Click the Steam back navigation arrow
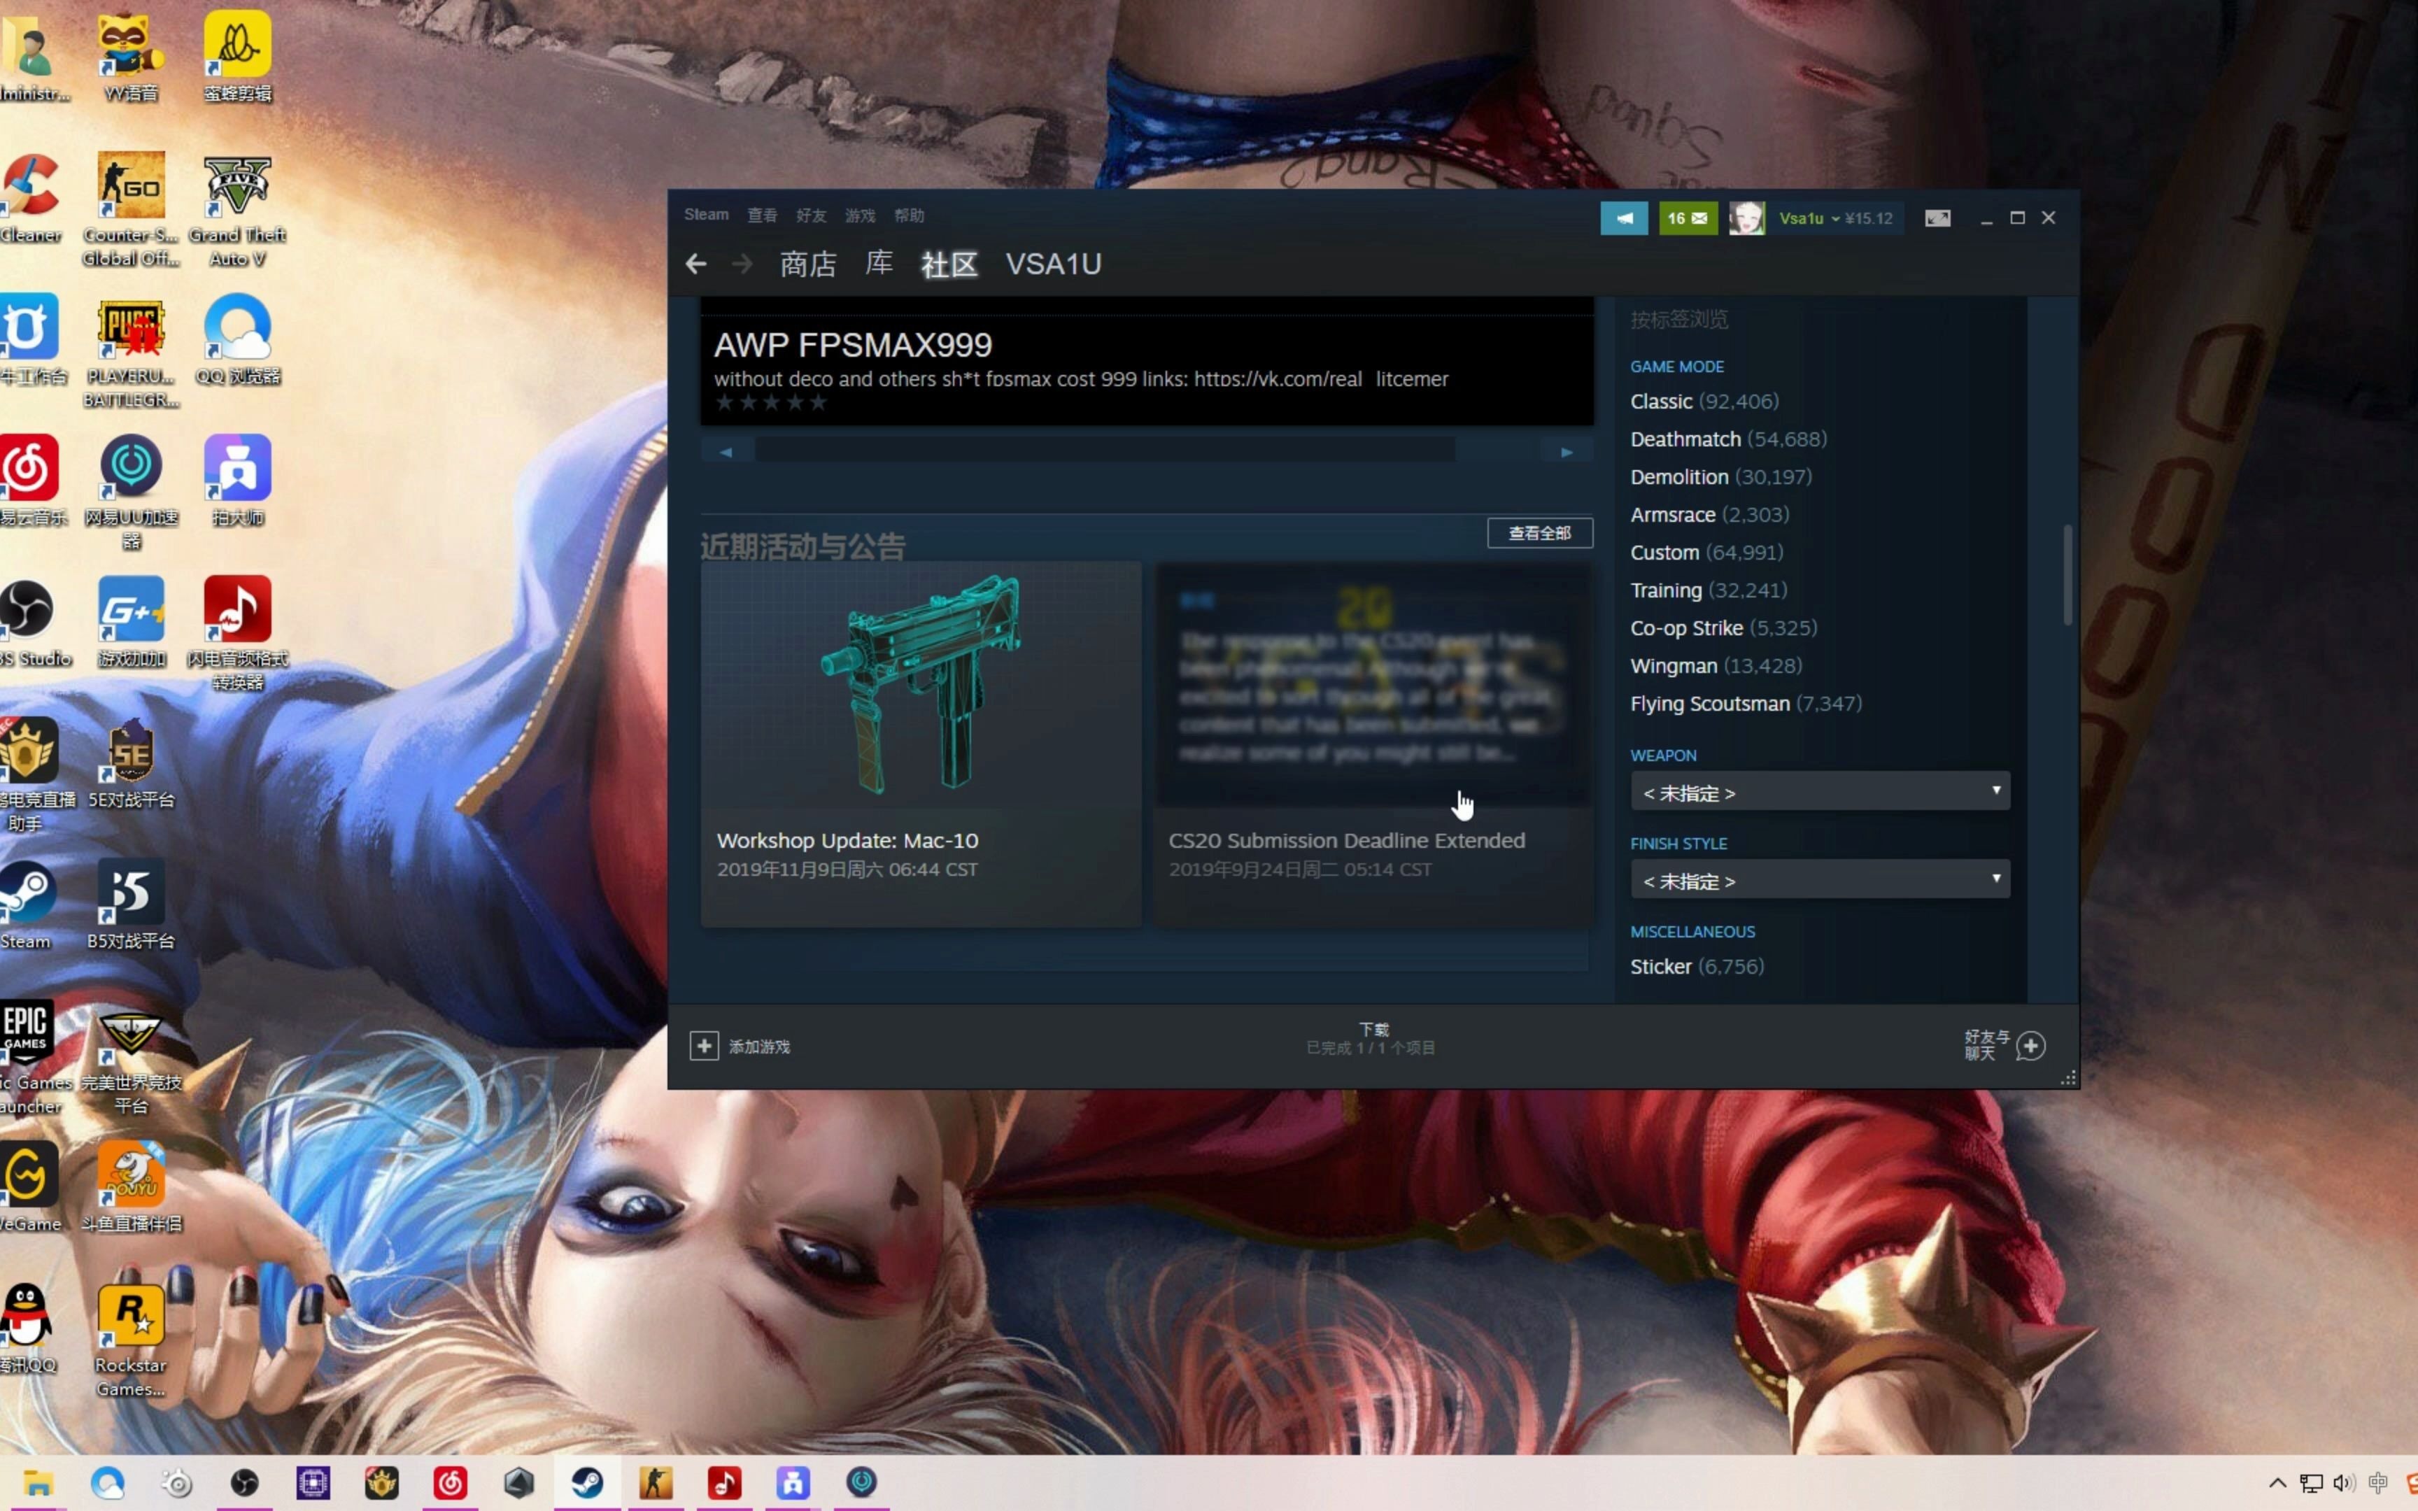 coord(696,264)
